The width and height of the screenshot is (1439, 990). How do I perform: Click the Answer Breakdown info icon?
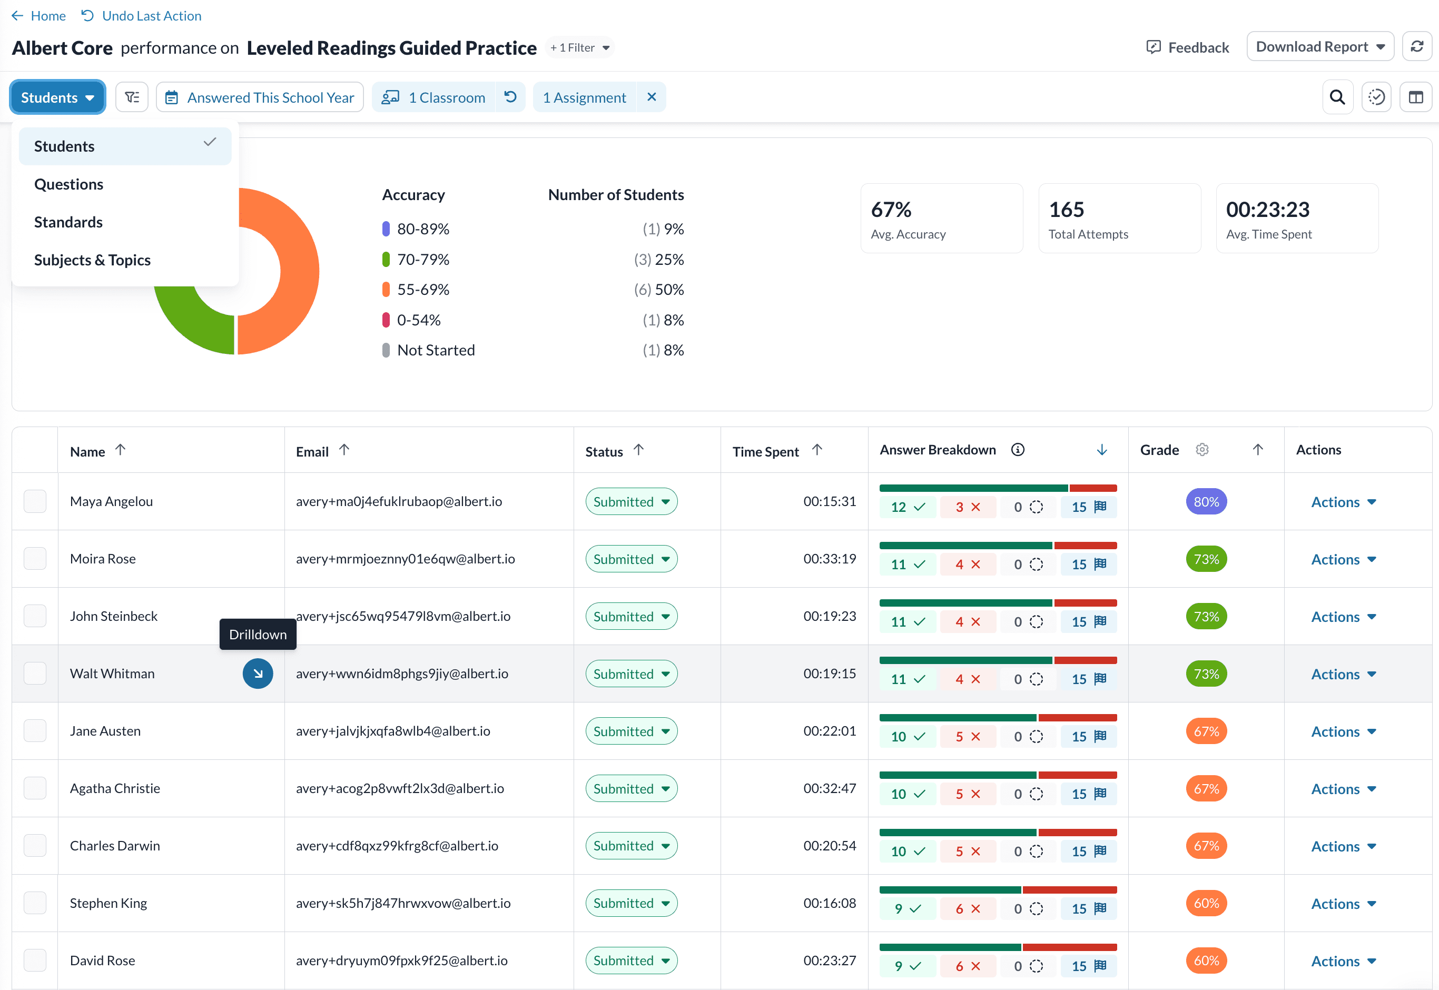tap(1018, 450)
